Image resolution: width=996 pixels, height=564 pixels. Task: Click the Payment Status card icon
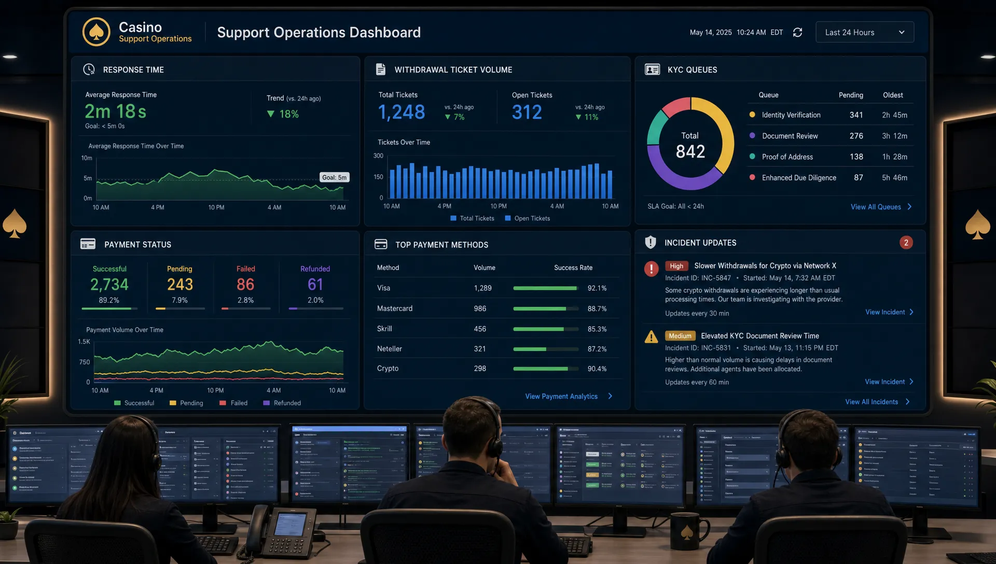tap(88, 244)
